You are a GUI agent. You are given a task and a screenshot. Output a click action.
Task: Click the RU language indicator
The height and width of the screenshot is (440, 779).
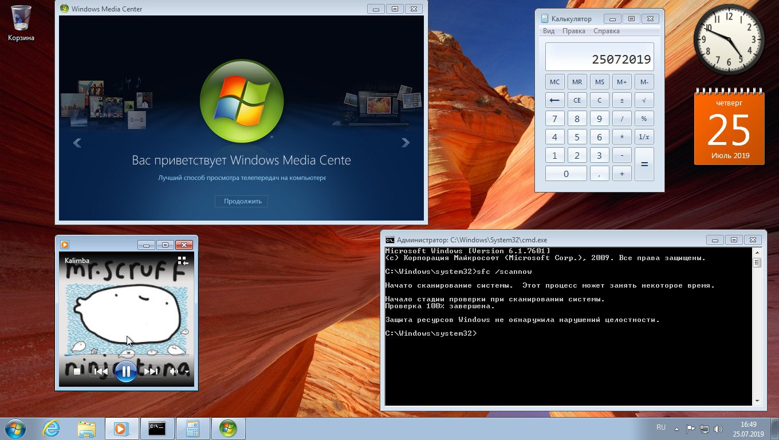pyautogui.click(x=660, y=427)
